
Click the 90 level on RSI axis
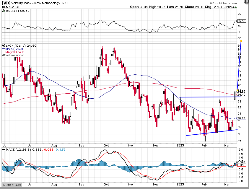[239, 14]
